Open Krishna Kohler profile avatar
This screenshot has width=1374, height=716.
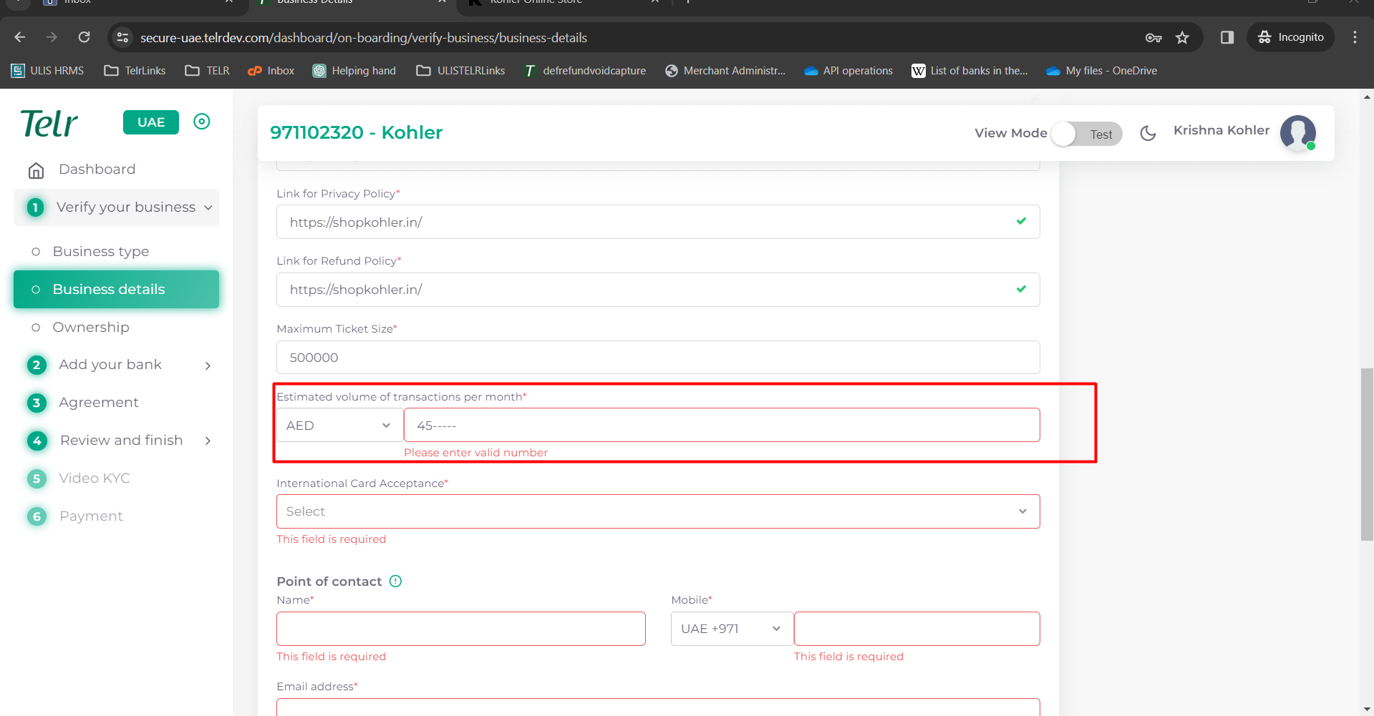(1297, 132)
